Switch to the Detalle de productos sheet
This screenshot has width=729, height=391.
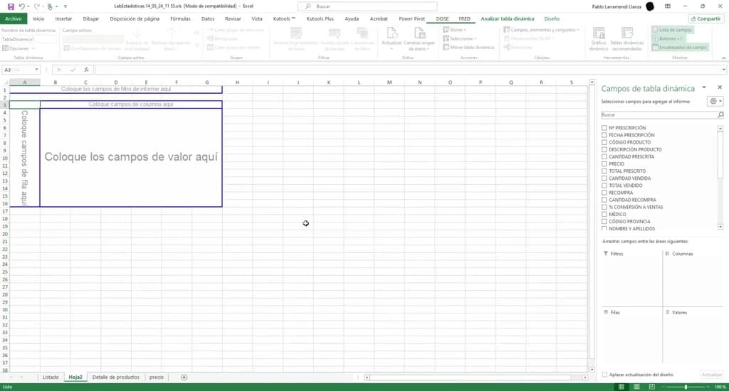tap(116, 377)
